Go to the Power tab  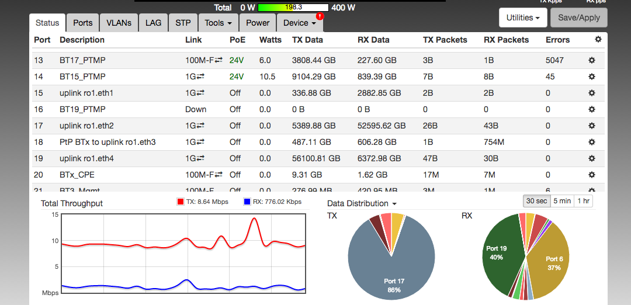point(258,23)
